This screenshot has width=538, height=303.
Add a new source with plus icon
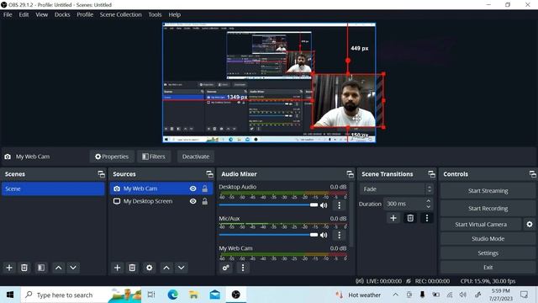point(117,268)
